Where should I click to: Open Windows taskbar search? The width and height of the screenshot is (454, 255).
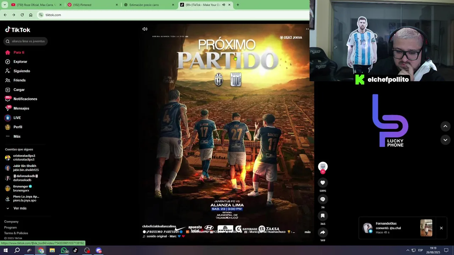[17, 250]
